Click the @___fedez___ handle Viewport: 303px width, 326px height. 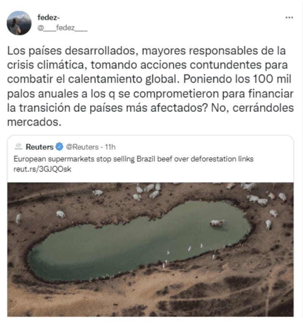pyautogui.click(x=62, y=28)
